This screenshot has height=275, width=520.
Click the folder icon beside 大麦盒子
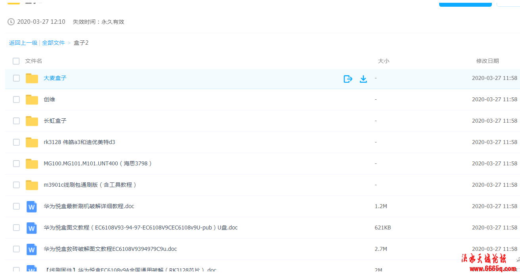click(32, 78)
